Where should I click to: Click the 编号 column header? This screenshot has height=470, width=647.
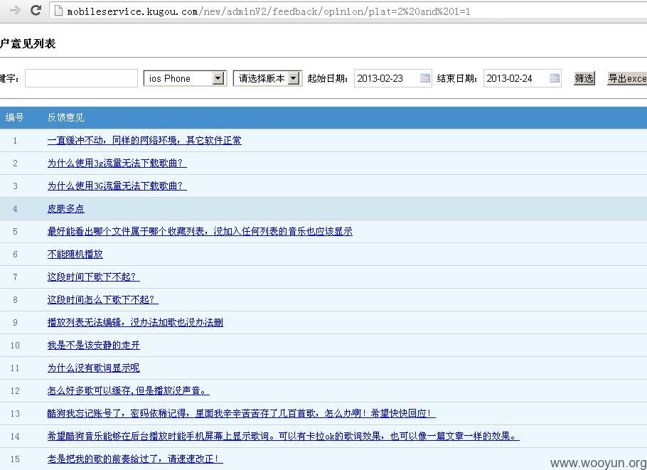(14, 117)
